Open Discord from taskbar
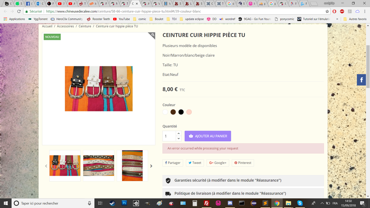370x208 pixels. tap(230, 203)
